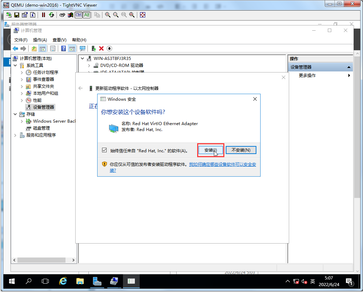
Task: Click the gray forward arrow icon
Action: pyautogui.click(x=23, y=48)
